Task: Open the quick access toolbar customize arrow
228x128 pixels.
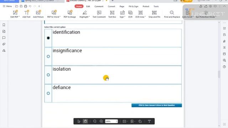Action: [39, 6]
